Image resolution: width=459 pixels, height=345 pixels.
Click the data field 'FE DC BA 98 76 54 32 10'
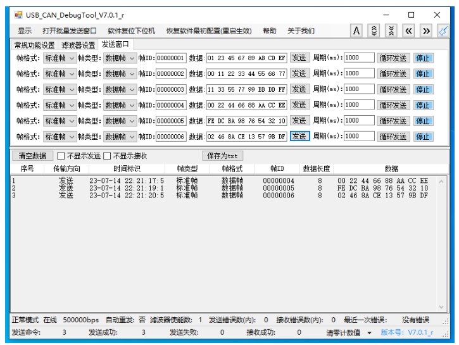[x=246, y=121]
